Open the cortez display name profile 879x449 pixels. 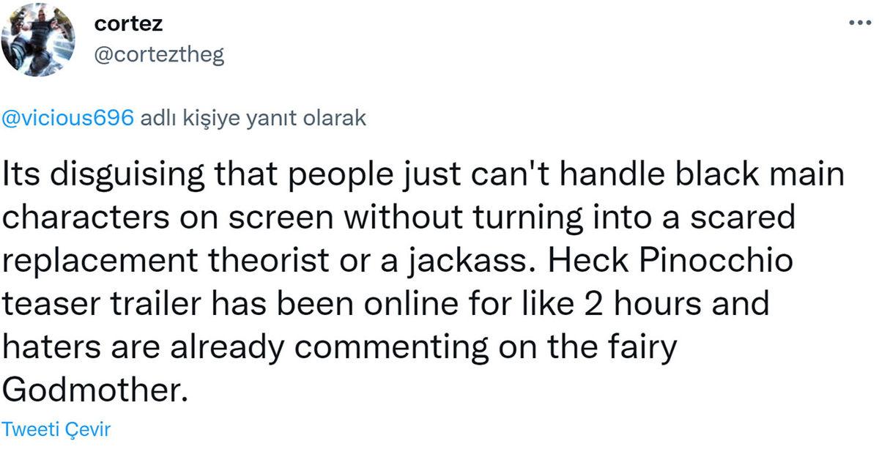[x=129, y=23]
